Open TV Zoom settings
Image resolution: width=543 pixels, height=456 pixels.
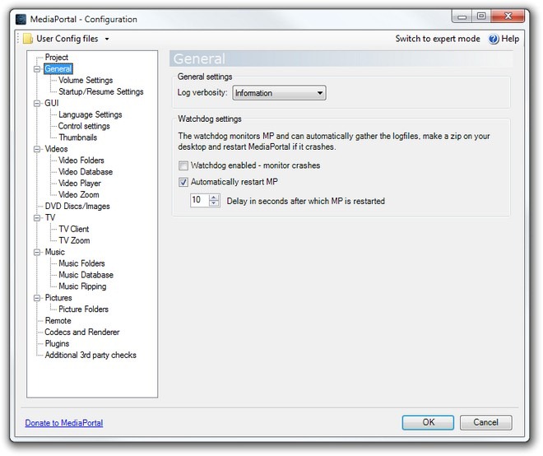[x=74, y=240]
